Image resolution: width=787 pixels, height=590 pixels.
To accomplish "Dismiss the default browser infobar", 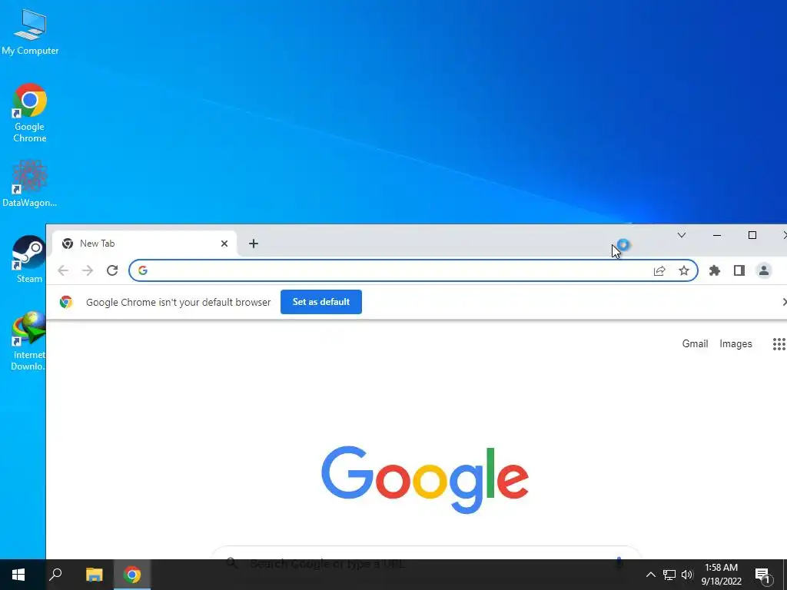I will click(784, 301).
